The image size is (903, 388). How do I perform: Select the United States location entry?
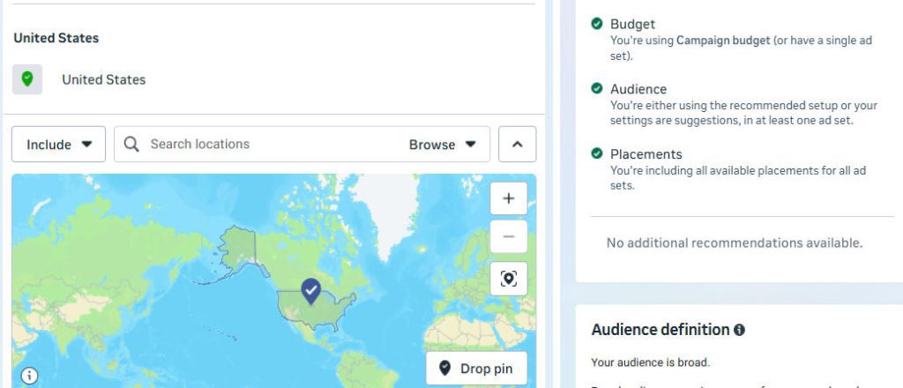(103, 79)
